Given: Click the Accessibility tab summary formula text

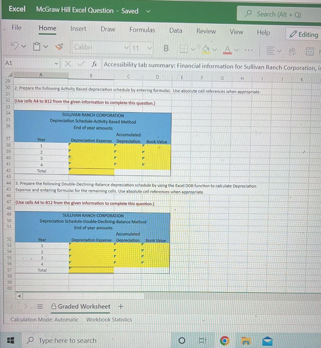Looking at the screenshot, I should (212, 66).
